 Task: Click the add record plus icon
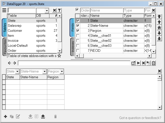pos(5,116)
